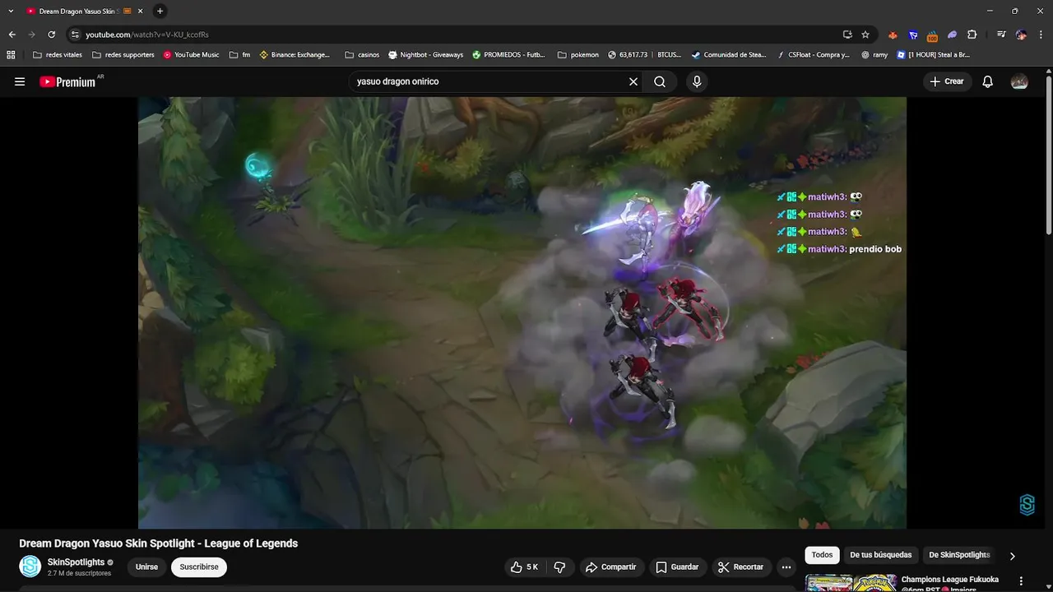
Task: Open the browser extensions puzzle icon
Action: tap(972, 35)
